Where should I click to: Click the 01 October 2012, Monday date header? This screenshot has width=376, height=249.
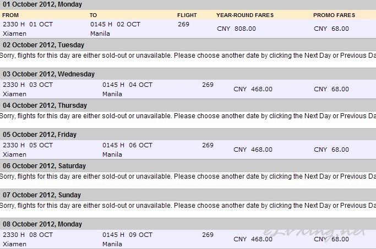[42, 4]
